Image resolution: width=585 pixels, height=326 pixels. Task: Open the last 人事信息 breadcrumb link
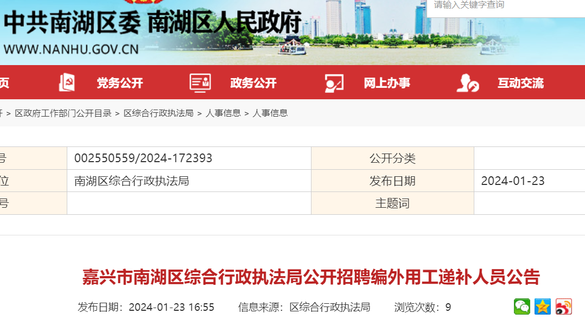coord(270,113)
